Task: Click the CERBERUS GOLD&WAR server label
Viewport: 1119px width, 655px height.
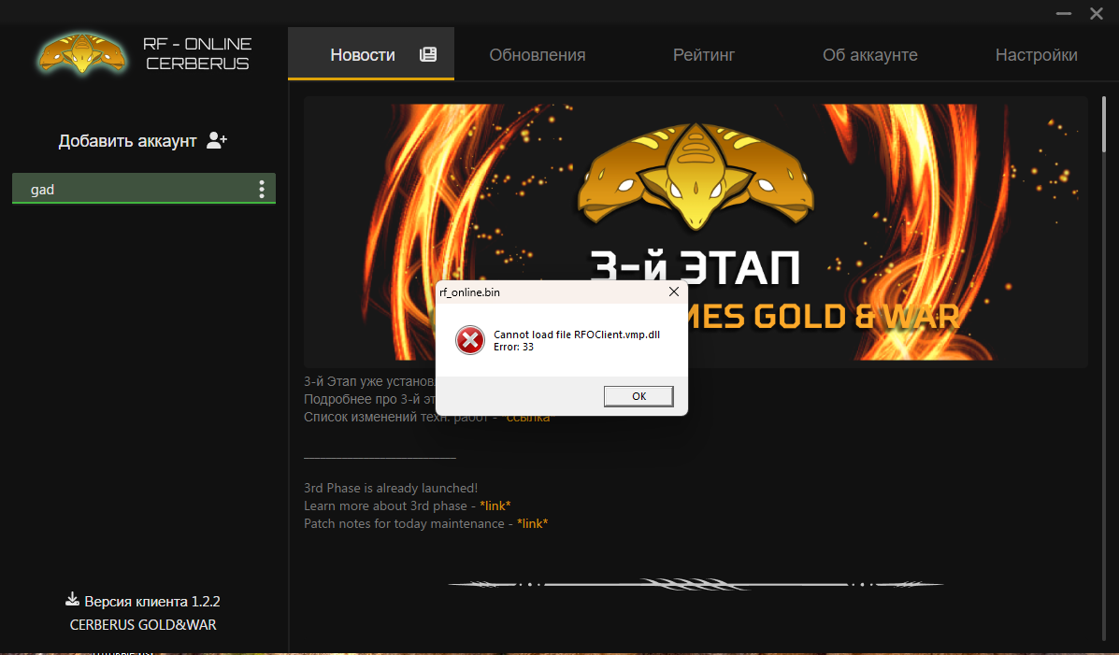Action: (143, 625)
